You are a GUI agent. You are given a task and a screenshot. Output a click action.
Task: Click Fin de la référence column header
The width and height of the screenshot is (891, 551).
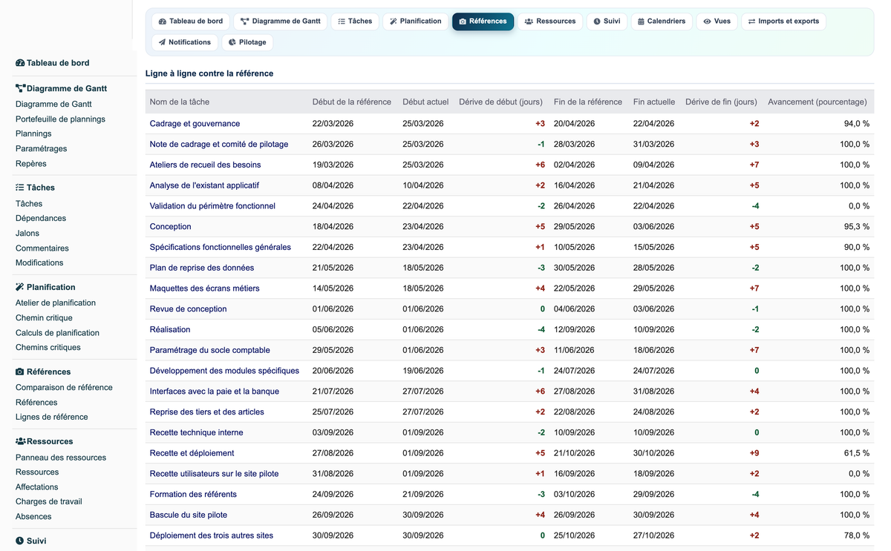(588, 102)
